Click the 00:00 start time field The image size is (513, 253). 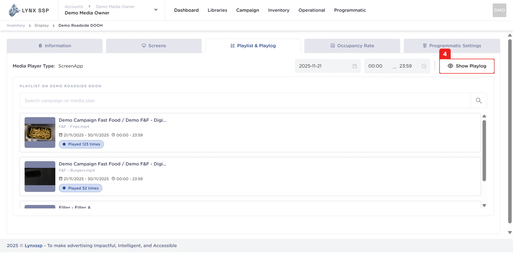click(x=375, y=66)
